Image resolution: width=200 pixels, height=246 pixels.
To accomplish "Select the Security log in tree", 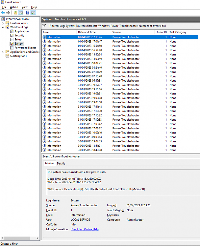I will click(x=19, y=35).
